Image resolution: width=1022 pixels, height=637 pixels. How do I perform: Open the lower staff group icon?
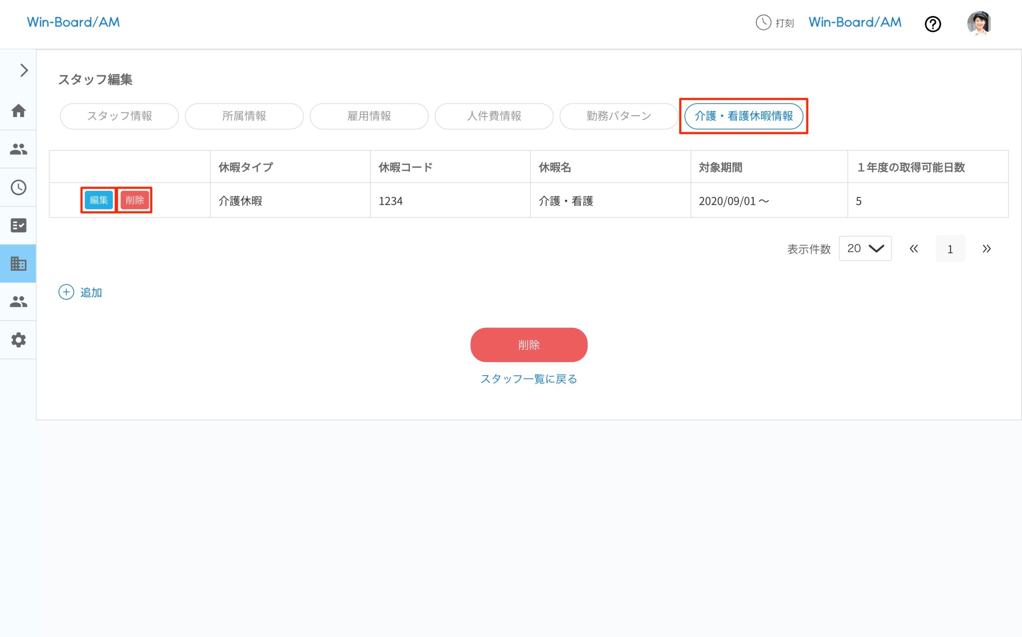[x=18, y=301]
